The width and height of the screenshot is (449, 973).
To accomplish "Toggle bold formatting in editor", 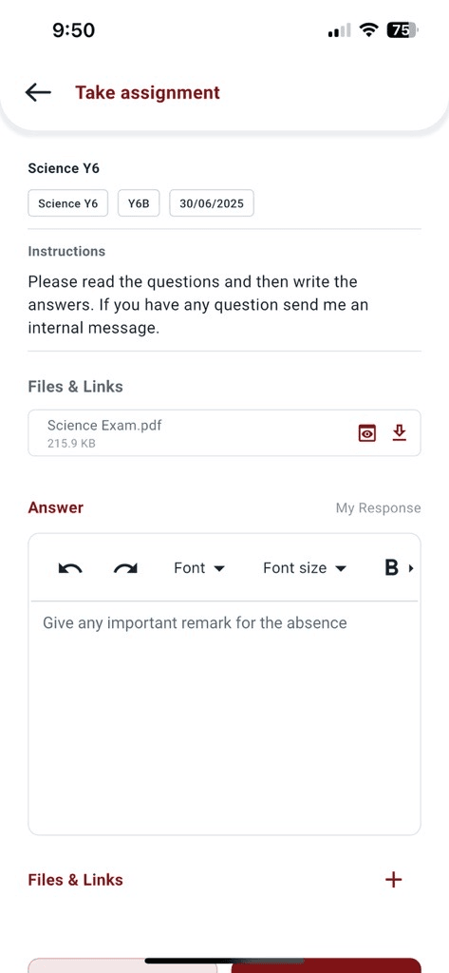I will coord(391,568).
